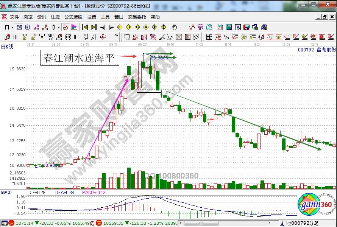Open the 交易委托 menu

pos(137,17)
